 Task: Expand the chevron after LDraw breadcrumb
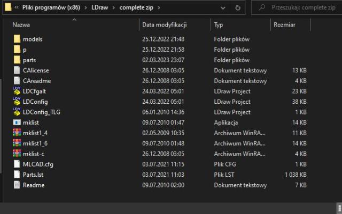[113, 8]
